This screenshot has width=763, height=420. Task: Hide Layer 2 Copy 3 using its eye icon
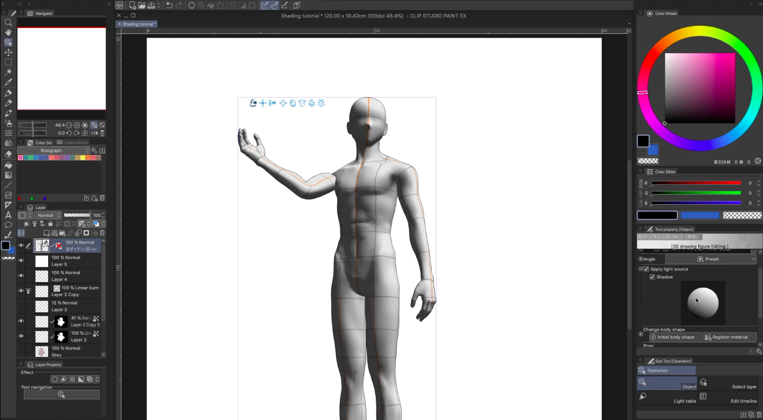[21, 321]
